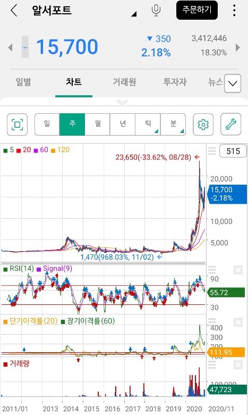Tap the 거래량 panel drag handle icon
Image resolution: width=248 pixels, height=415 pixels.
coord(212,365)
